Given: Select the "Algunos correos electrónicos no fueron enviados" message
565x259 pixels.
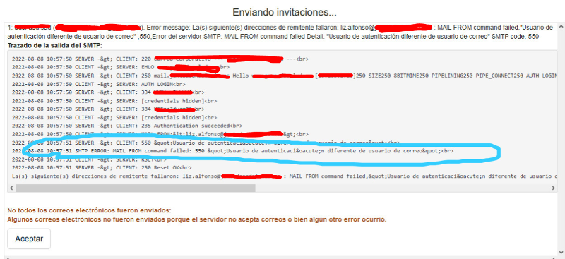Looking at the screenshot, I should (197, 219).
